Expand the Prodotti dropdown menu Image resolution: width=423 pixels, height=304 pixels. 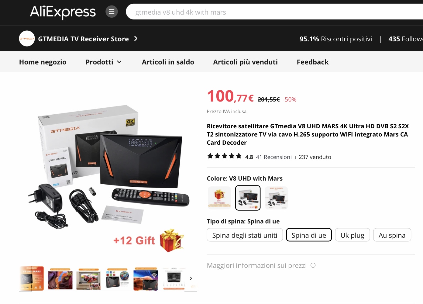(x=104, y=62)
